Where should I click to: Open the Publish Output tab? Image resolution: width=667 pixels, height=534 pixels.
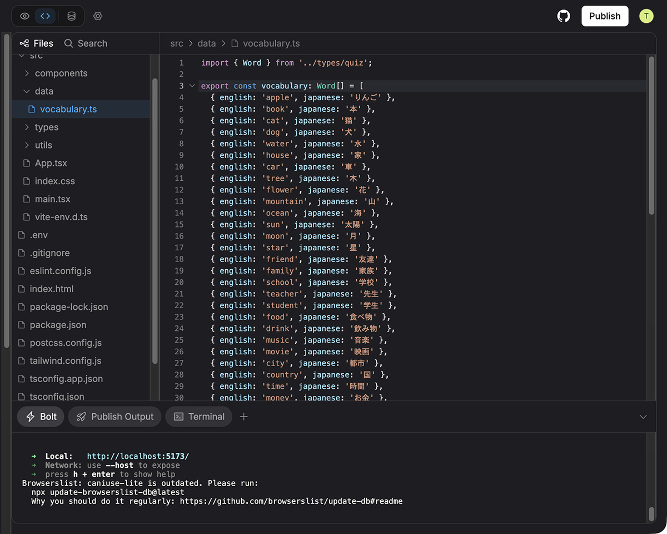tap(115, 416)
